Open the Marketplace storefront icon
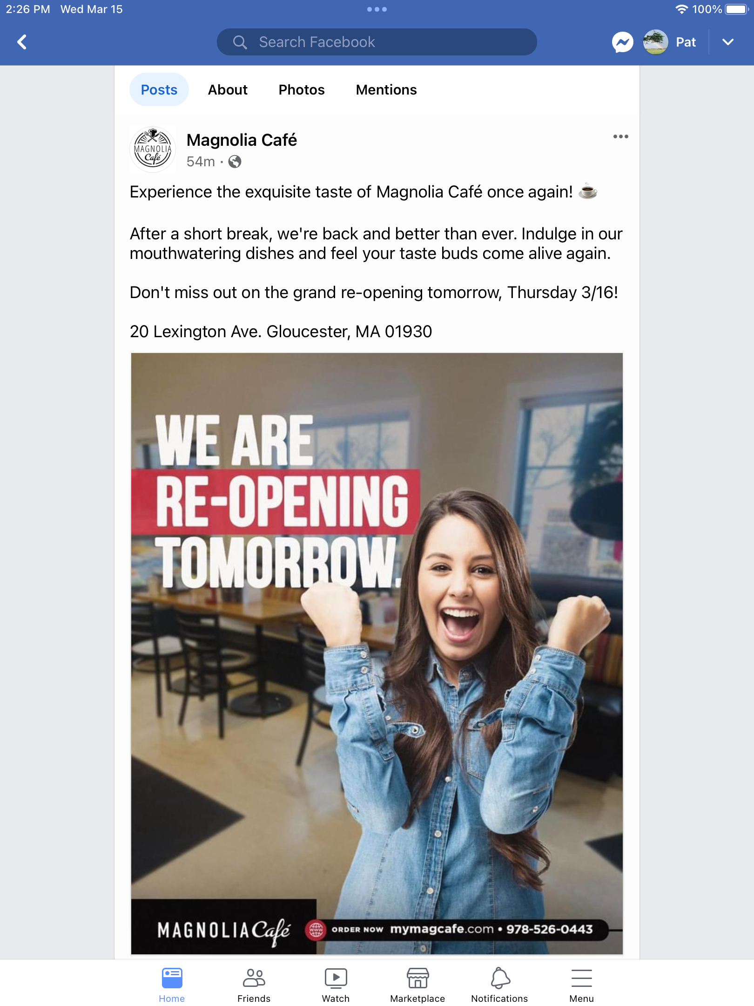The width and height of the screenshot is (754, 1006). 417,978
